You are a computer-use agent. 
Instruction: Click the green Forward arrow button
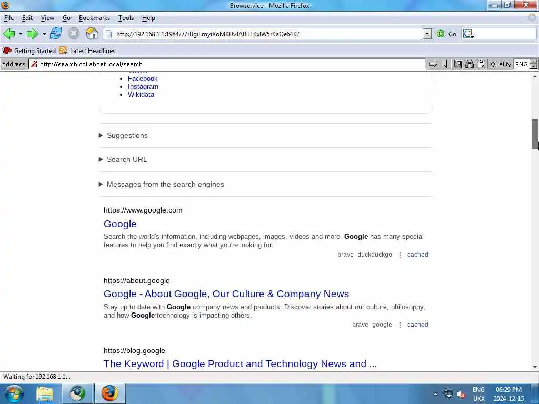click(32, 34)
